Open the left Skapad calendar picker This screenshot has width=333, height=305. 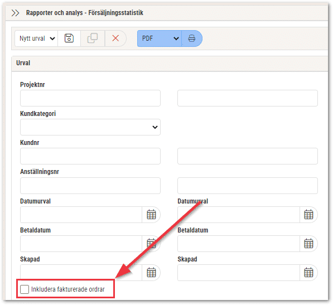coord(151,273)
